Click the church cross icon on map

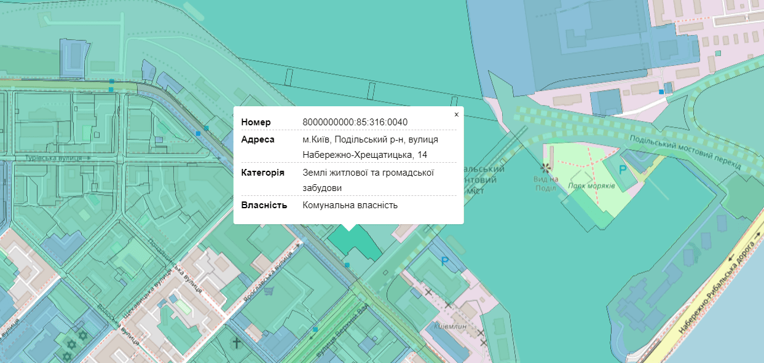(x=236, y=343)
